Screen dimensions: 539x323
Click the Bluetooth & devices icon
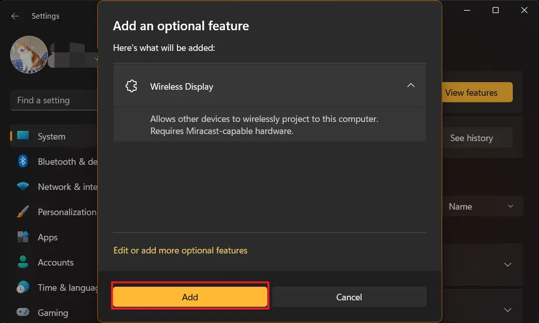point(23,161)
